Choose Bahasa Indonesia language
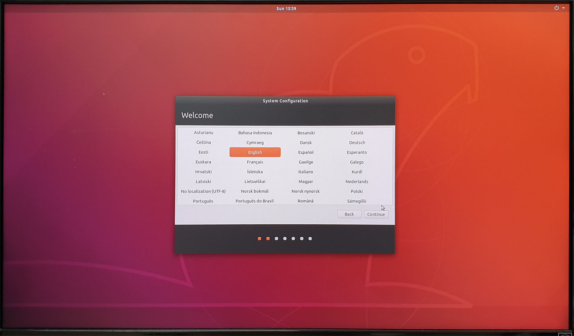The height and width of the screenshot is (336, 574). pos(255,133)
